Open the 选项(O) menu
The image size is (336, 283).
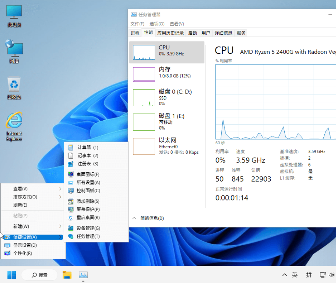point(157,24)
